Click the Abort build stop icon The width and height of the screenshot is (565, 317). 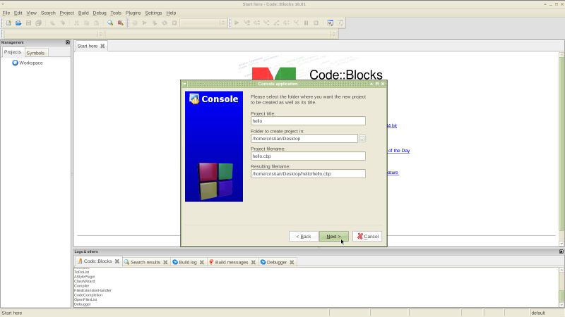click(174, 23)
